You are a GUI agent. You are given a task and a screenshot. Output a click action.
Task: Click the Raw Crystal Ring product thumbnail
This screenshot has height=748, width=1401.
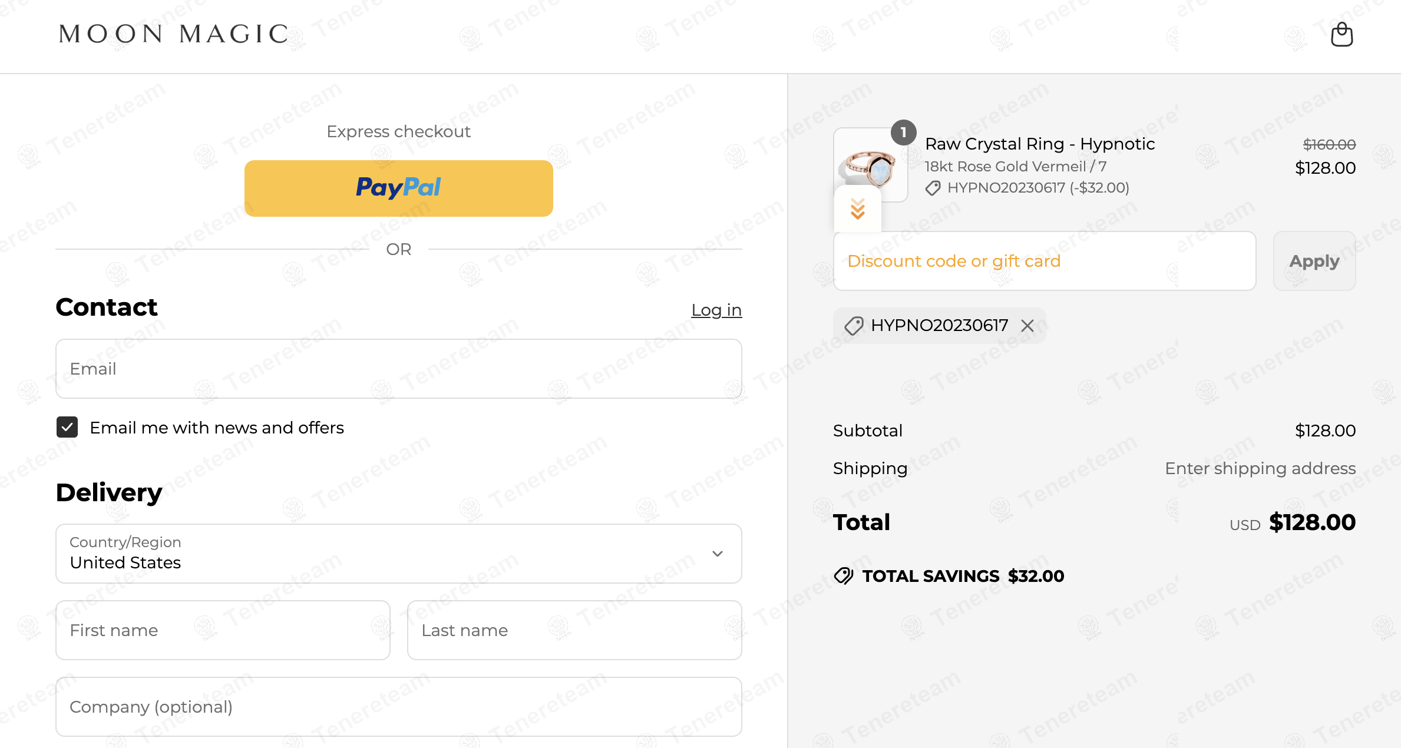pyautogui.click(x=870, y=166)
